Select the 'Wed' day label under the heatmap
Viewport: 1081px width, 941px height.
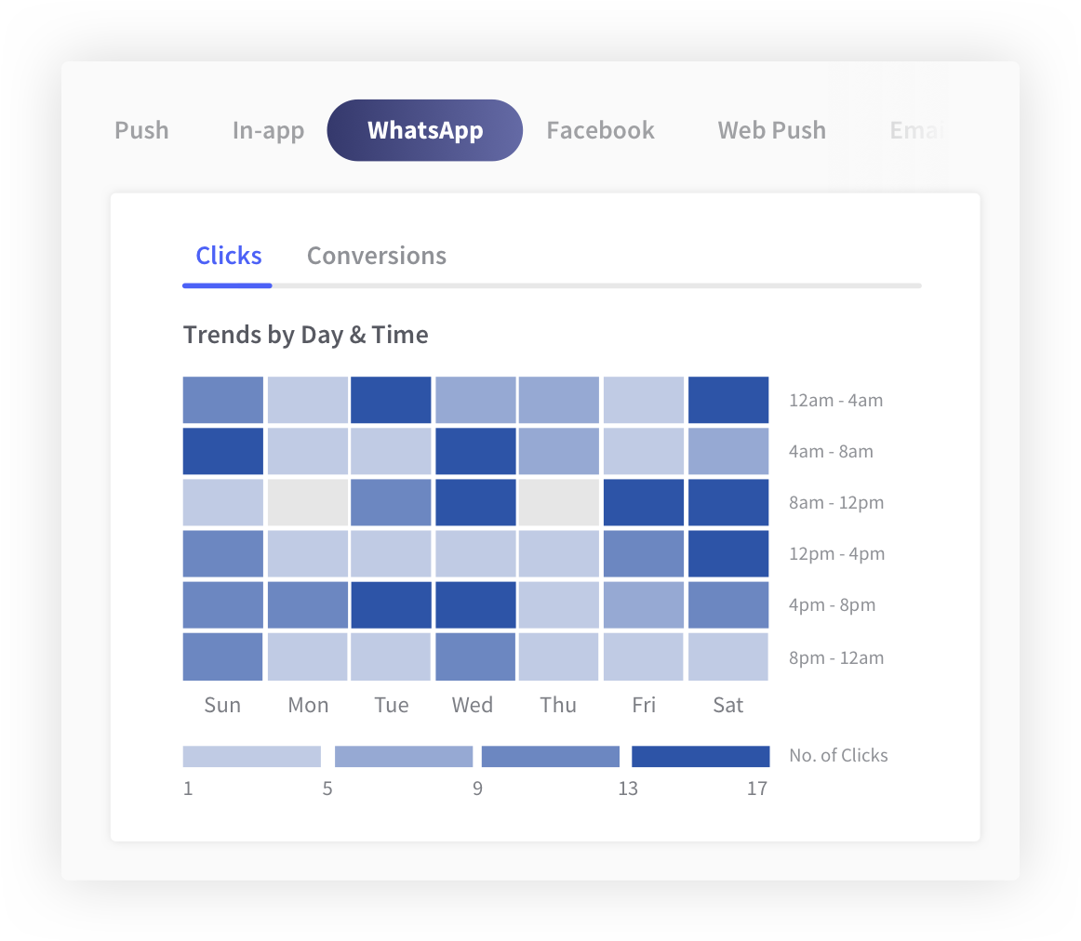[x=473, y=705]
